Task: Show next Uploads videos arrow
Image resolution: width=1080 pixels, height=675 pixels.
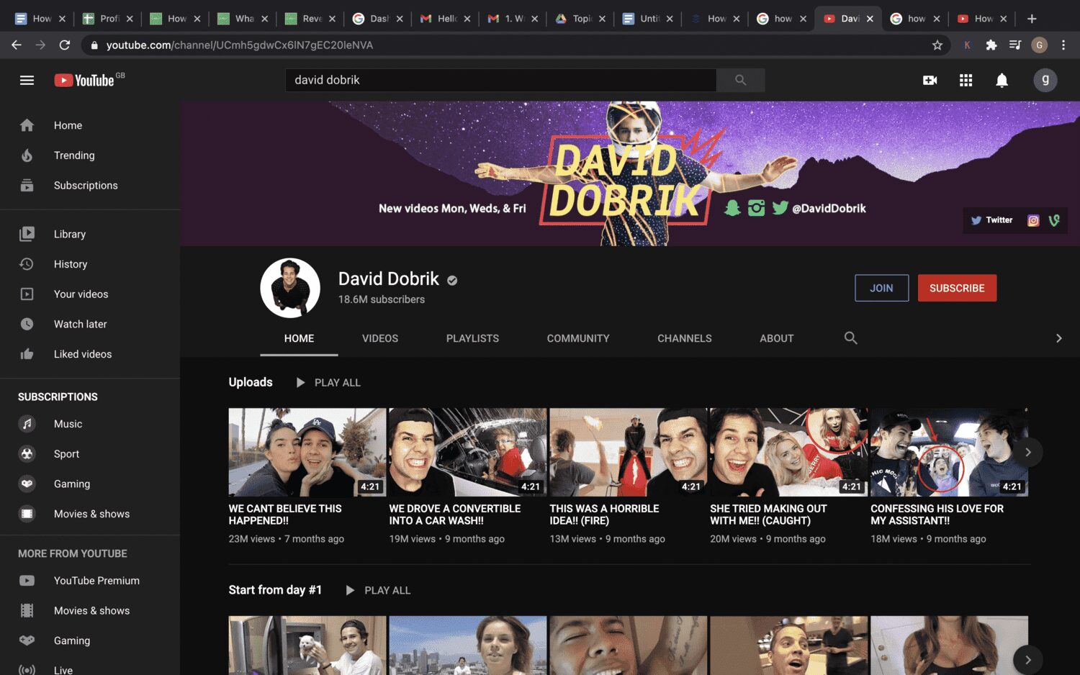Action: point(1028,453)
